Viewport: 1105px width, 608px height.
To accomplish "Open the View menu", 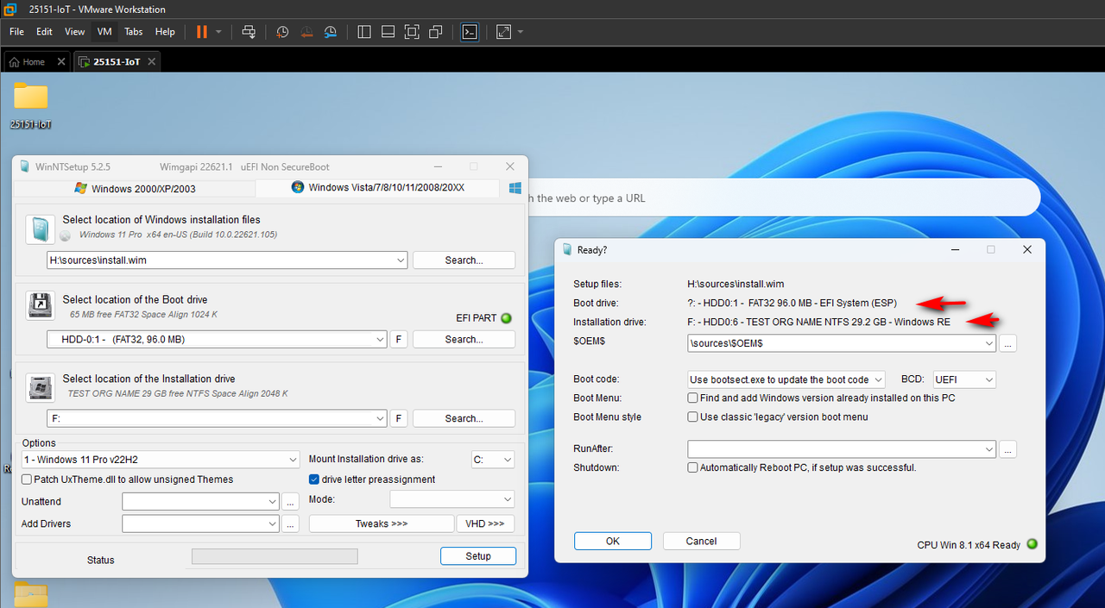I will point(75,32).
